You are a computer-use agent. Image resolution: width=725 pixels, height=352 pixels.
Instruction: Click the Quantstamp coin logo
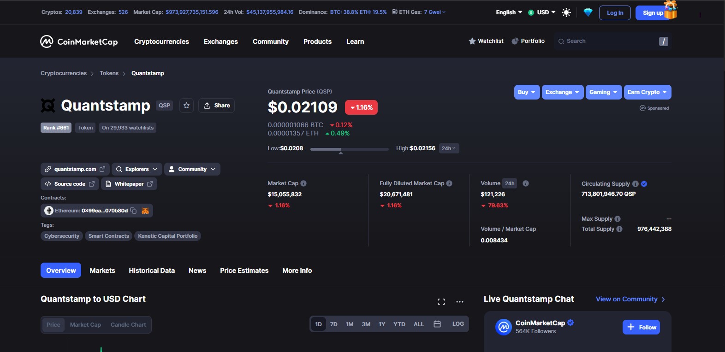(x=48, y=106)
